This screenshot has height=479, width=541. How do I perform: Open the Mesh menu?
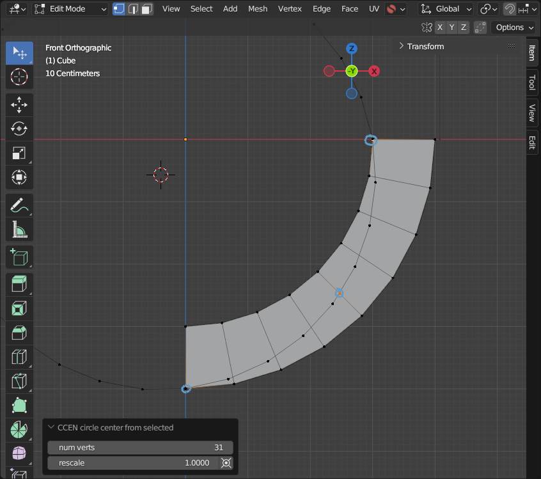pyautogui.click(x=258, y=9)
